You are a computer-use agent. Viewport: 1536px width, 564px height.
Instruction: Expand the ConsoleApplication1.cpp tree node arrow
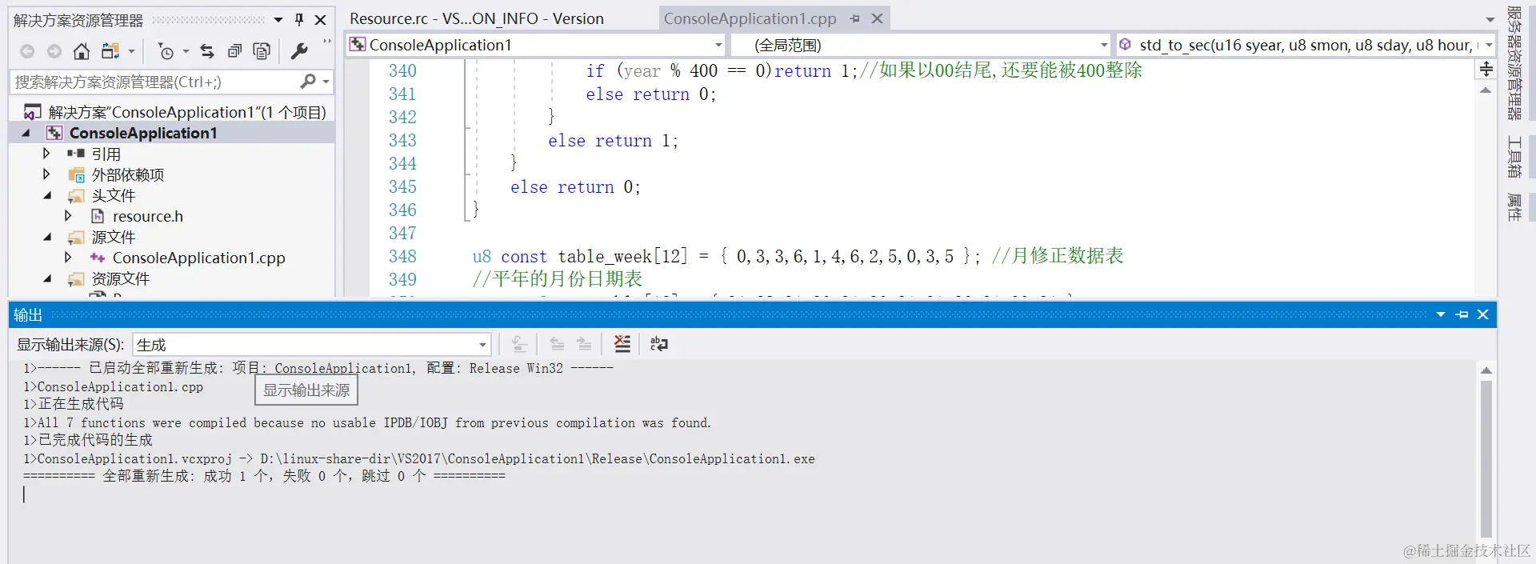click(68, 257)
